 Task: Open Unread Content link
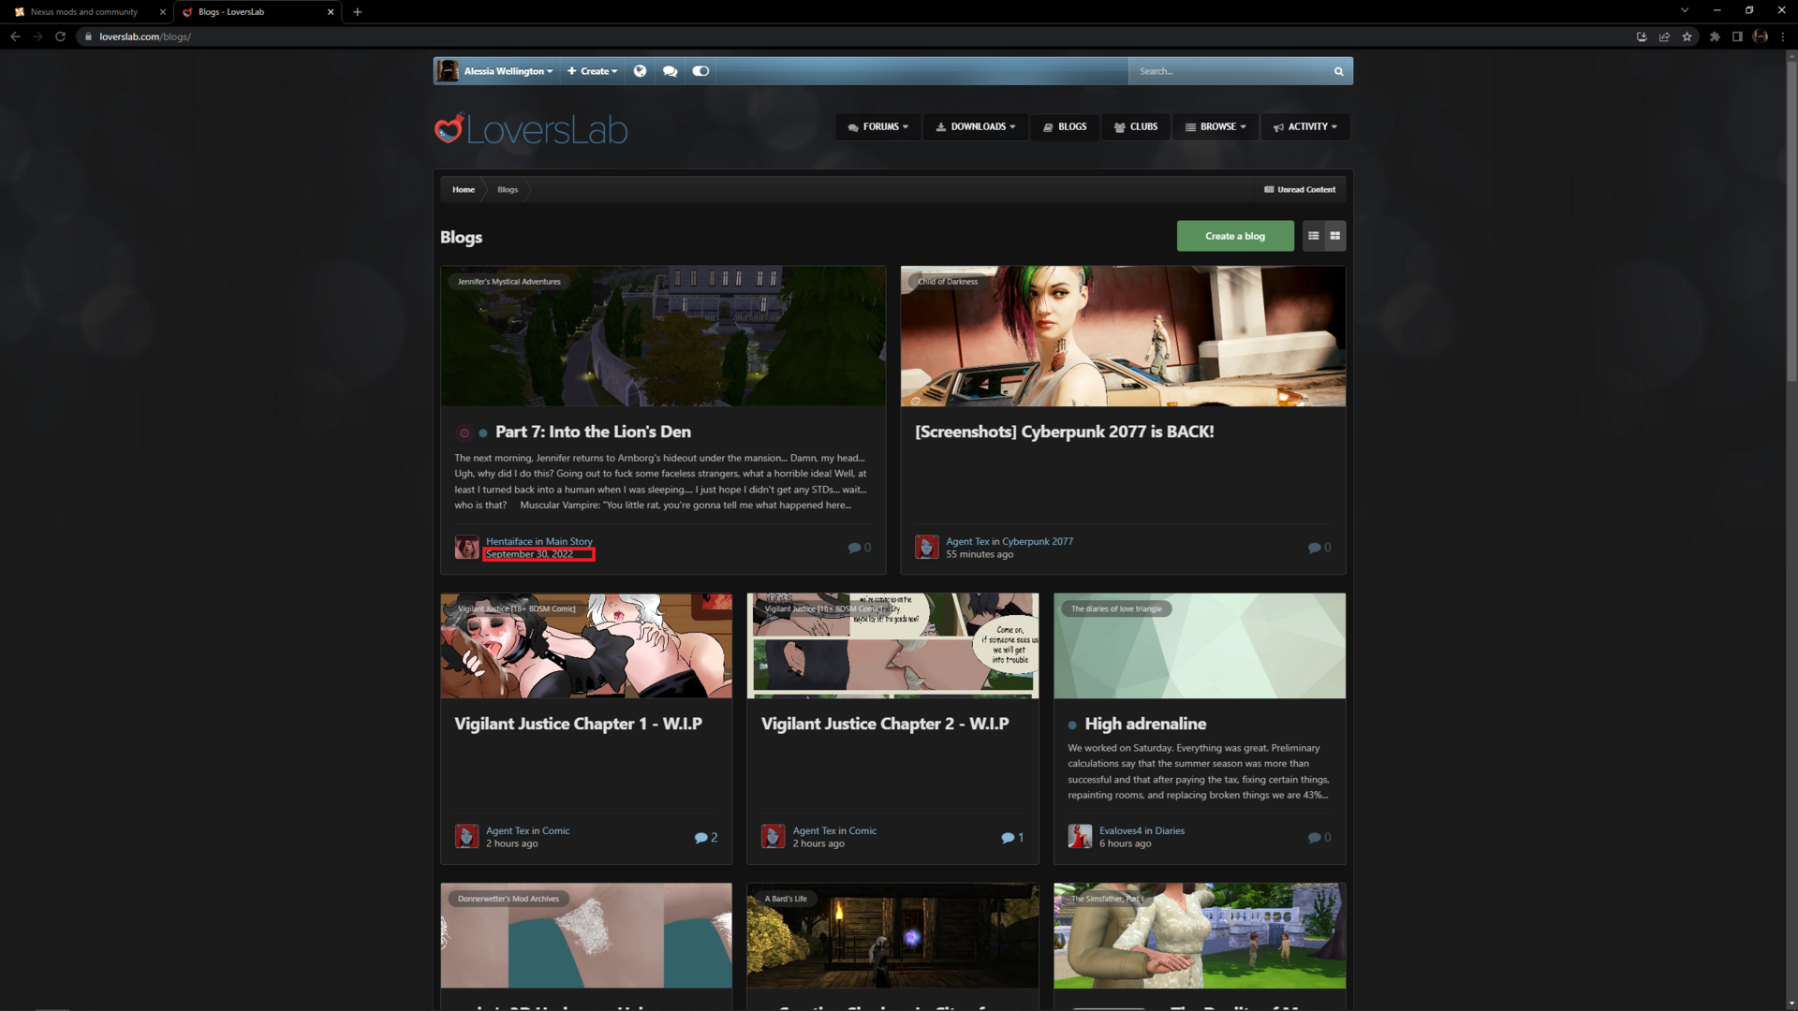tap(1300, 189)
